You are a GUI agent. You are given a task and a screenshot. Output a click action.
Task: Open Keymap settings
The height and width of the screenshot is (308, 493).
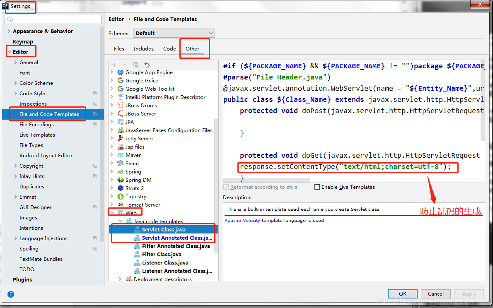click(x=23, y=41)
